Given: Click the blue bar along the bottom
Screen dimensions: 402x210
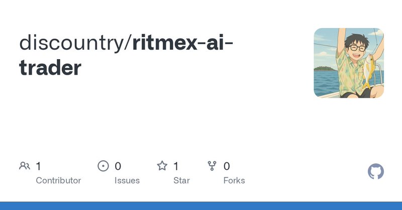Looking at the screenshot, I should (201, 206).
